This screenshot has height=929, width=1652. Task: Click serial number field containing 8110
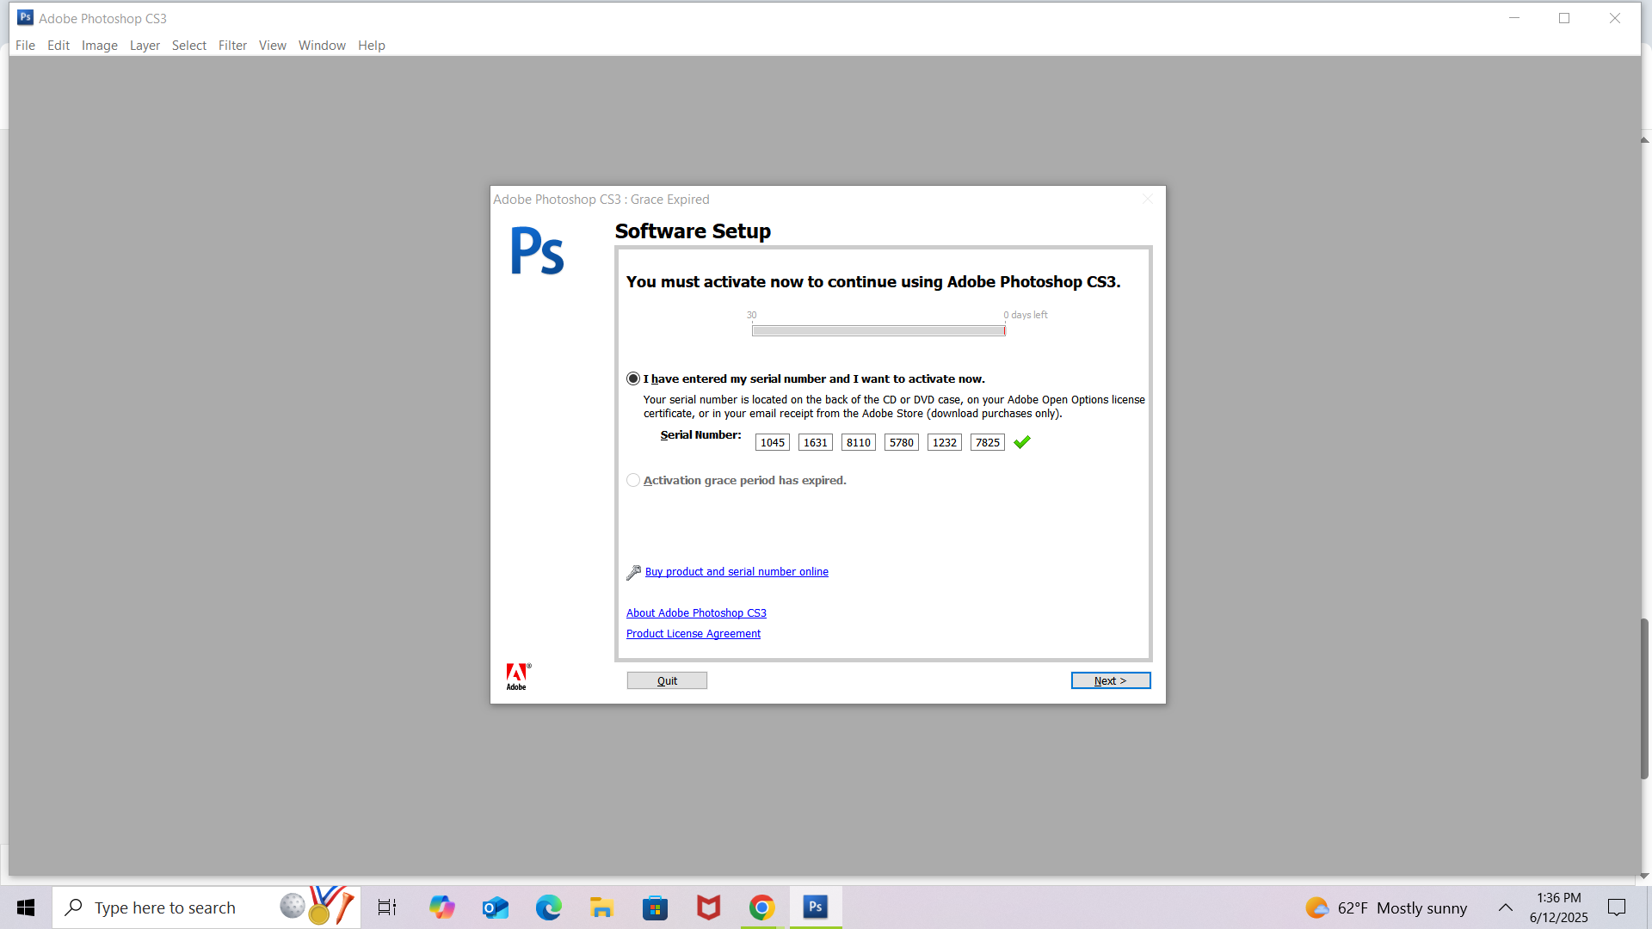point(859,442)
